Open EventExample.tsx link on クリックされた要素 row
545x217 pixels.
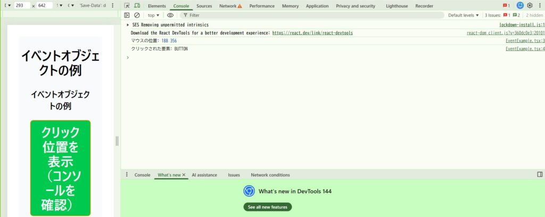(x=525, y=49)
